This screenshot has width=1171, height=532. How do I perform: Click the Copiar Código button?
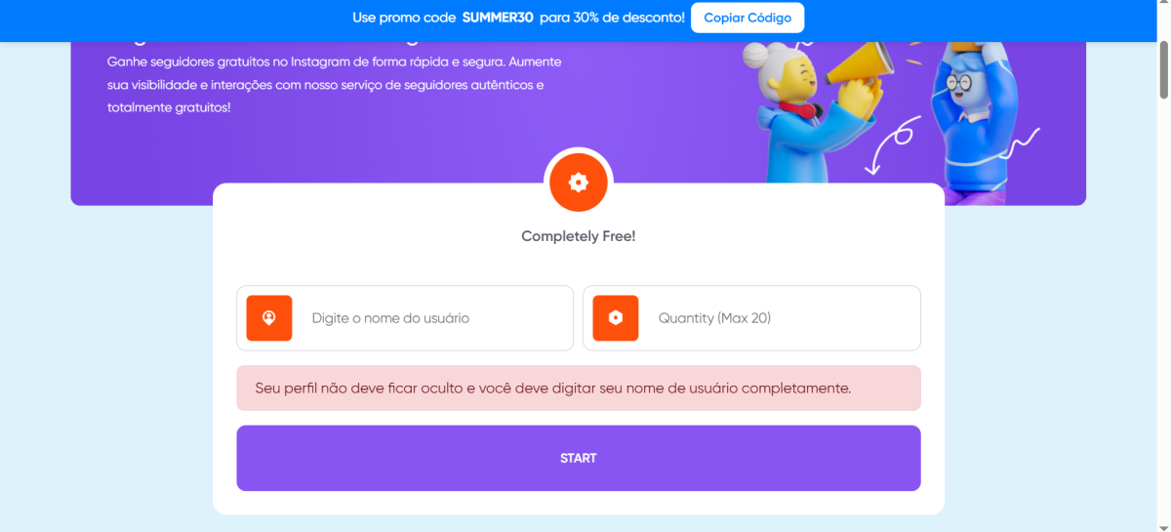[747, 18]
